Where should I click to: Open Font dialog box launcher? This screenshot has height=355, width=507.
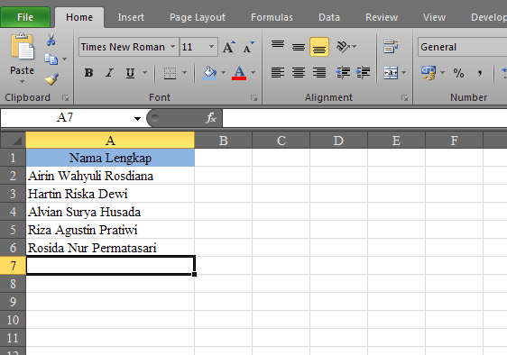pyautogui.click(x=254, y=97)
